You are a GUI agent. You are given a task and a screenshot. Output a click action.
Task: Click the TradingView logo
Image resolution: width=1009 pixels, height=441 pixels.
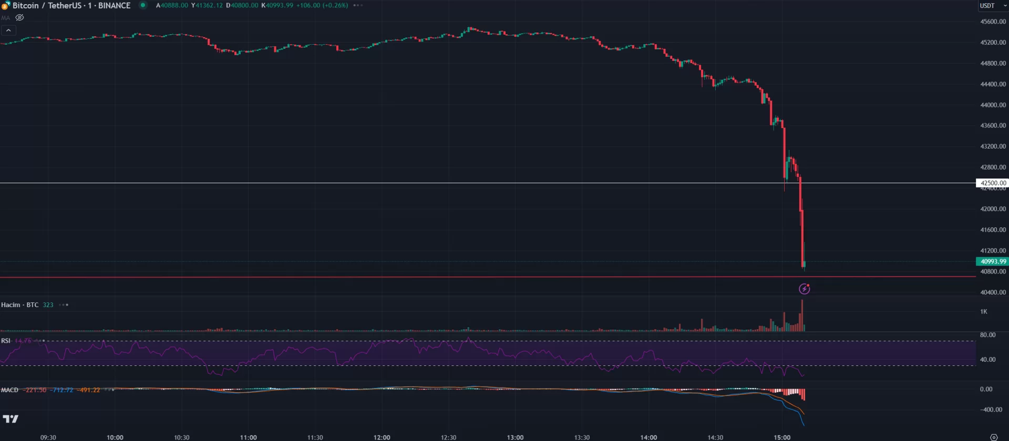tap(11, 418)
